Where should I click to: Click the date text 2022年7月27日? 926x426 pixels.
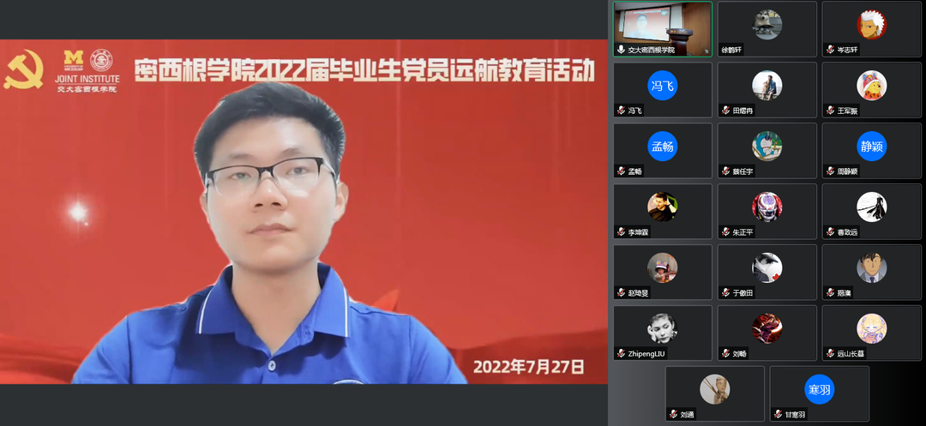click(529, 367)
